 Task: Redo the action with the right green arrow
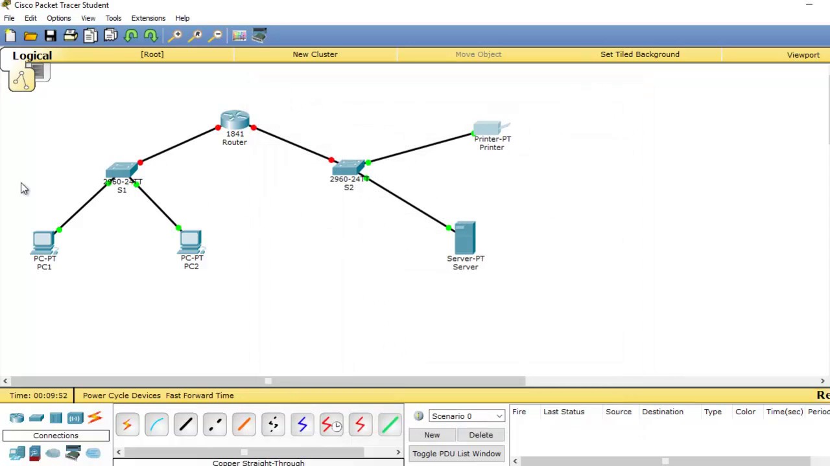151,36
